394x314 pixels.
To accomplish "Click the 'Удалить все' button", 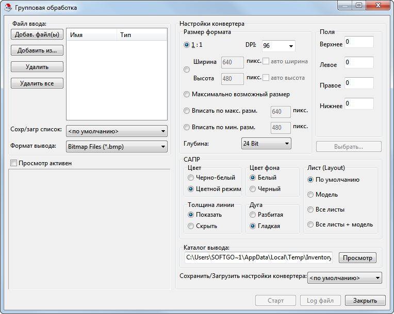I will click(37, 83).
